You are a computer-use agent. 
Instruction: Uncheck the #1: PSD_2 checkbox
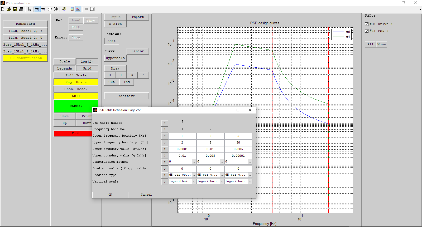pyautogui.click(x=367, y=31)
